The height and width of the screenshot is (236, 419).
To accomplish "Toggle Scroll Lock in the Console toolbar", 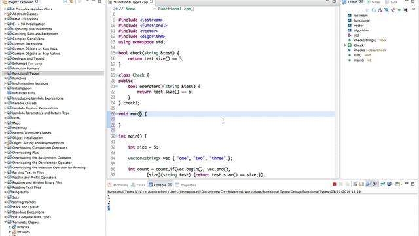I will coord(361,184).
